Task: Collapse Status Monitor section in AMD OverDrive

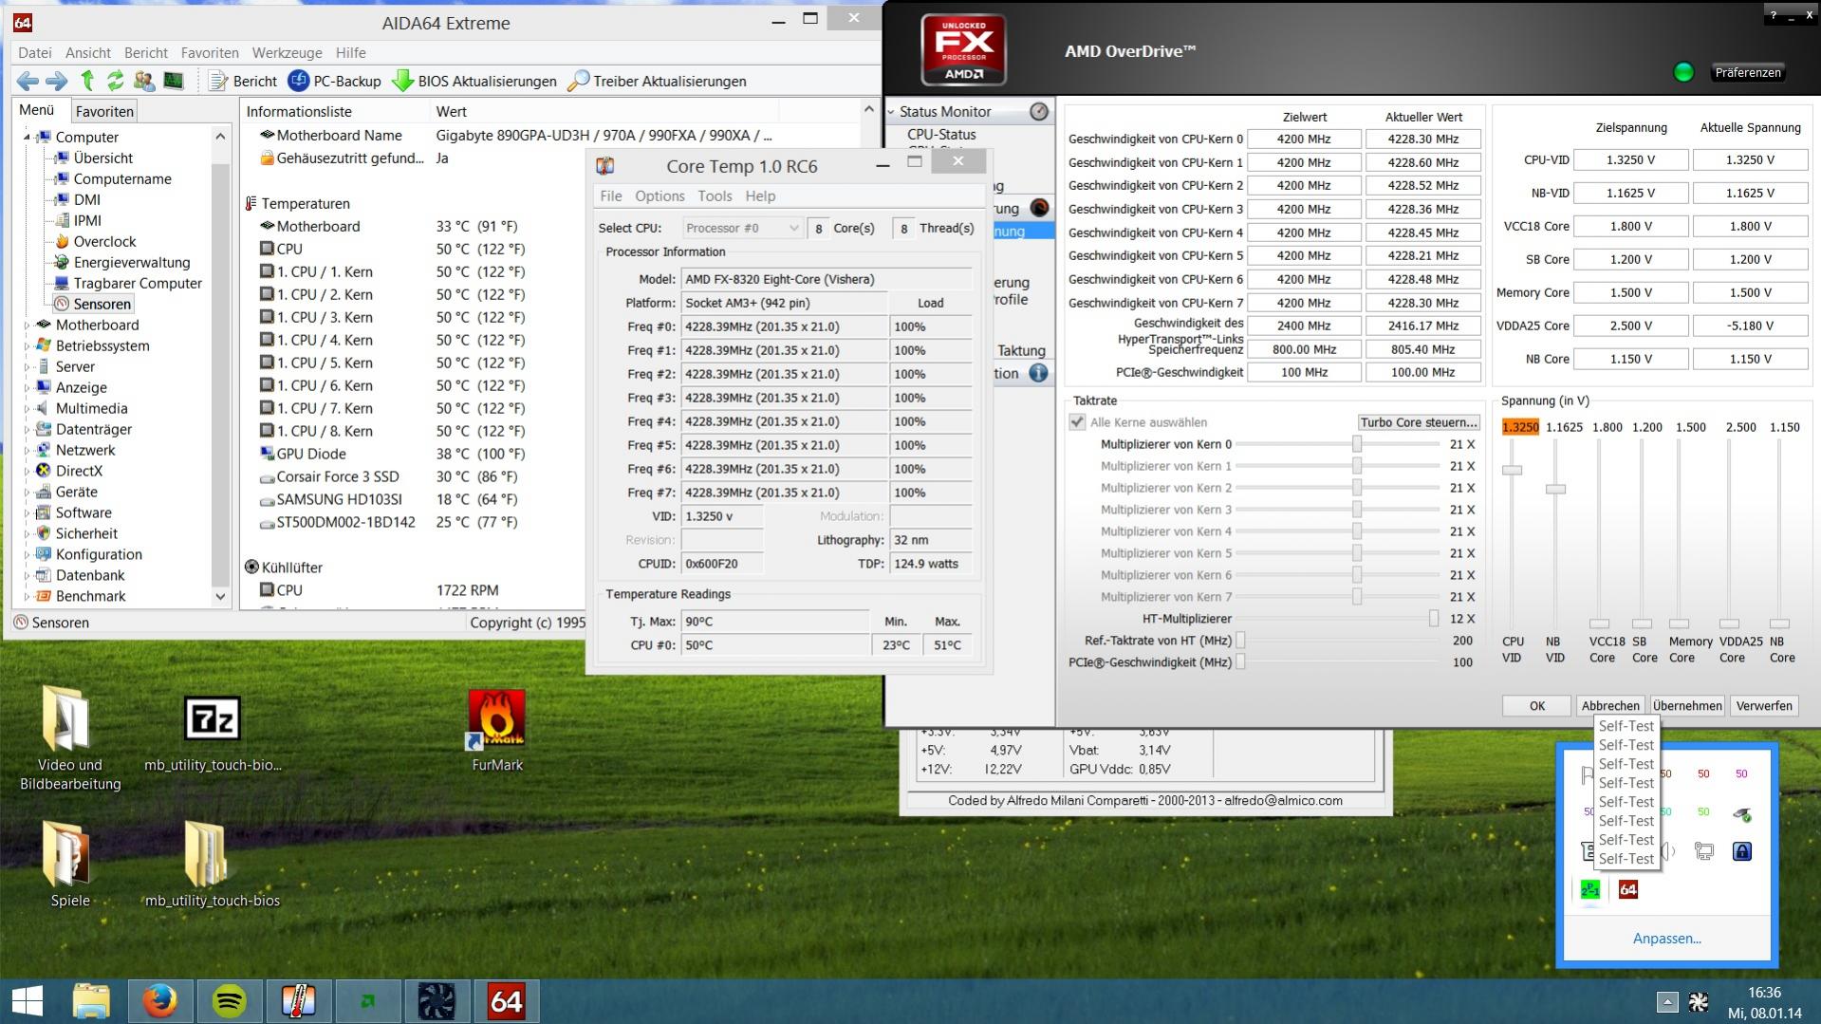Action: pyautogui.click(x=891, y=112)
